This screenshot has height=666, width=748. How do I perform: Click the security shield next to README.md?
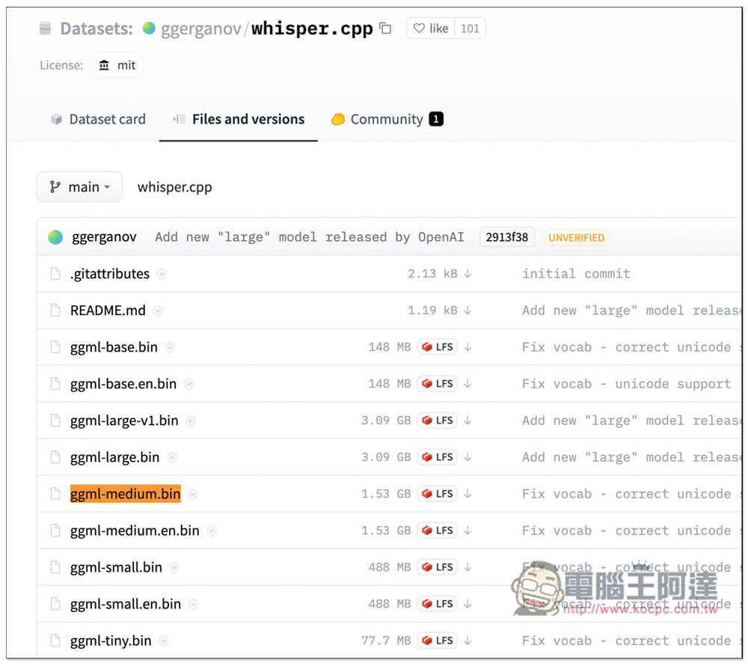coord(158,311)
